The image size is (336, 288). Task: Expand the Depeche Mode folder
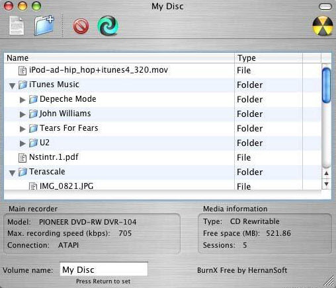pyautogui.click(x=22, y=100)
